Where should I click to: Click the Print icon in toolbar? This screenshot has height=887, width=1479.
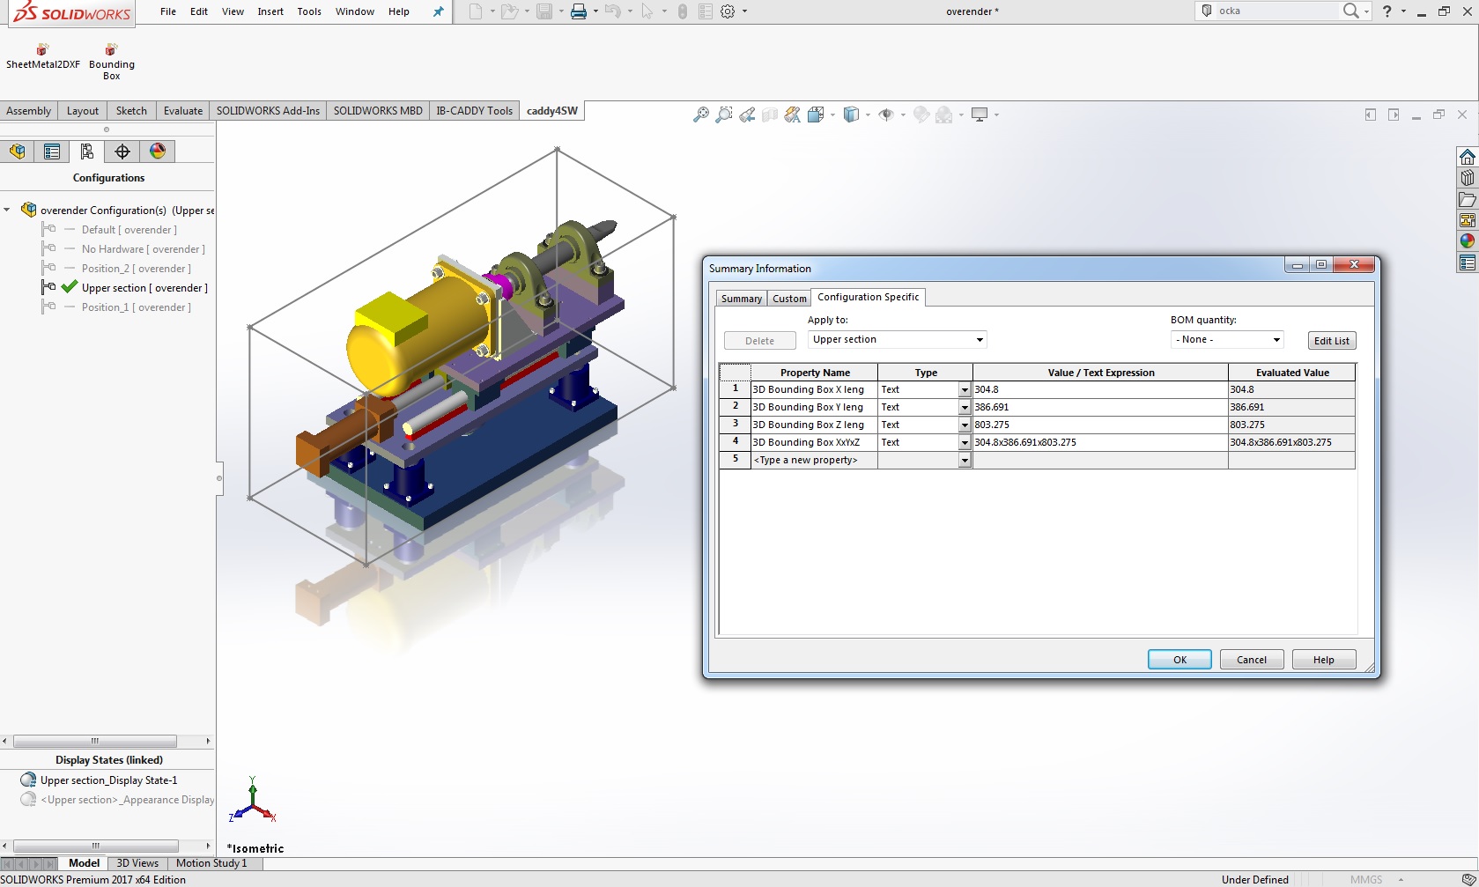click(x=578, y=11)
